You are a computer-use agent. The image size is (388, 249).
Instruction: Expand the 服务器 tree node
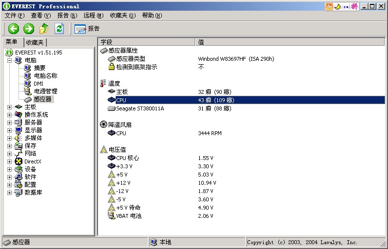pos(9,123)
